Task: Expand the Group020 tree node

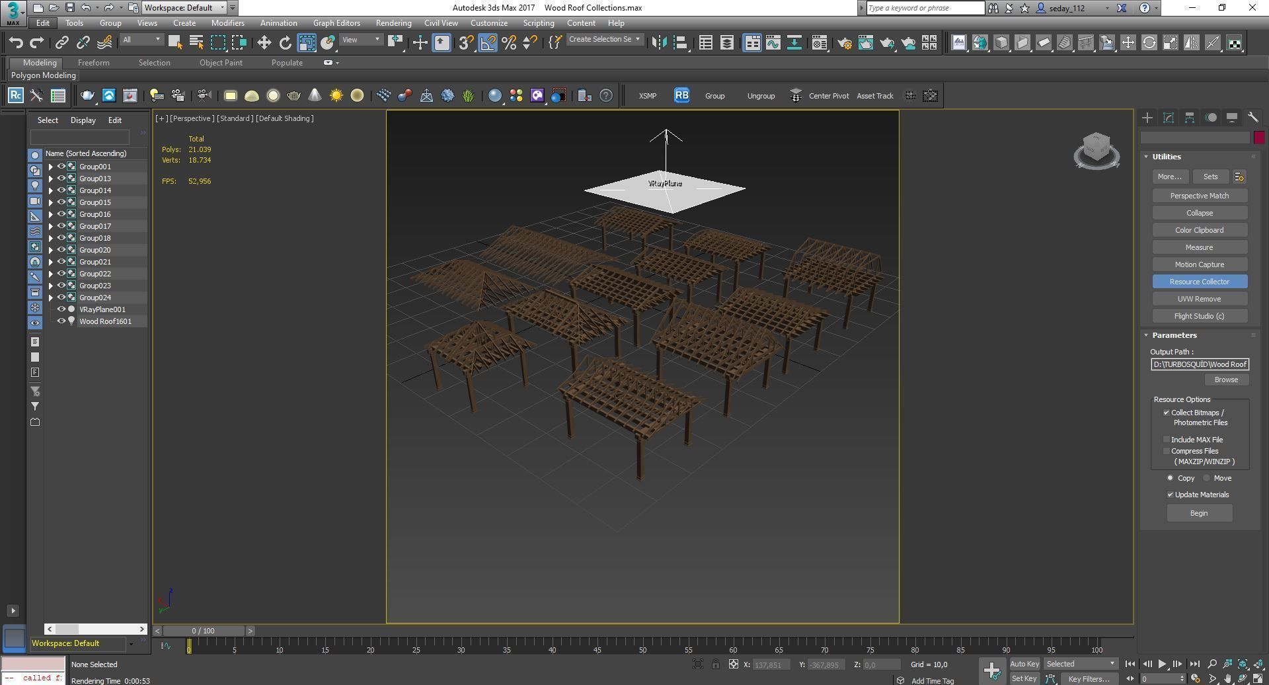Action: (x=51, y=250)
